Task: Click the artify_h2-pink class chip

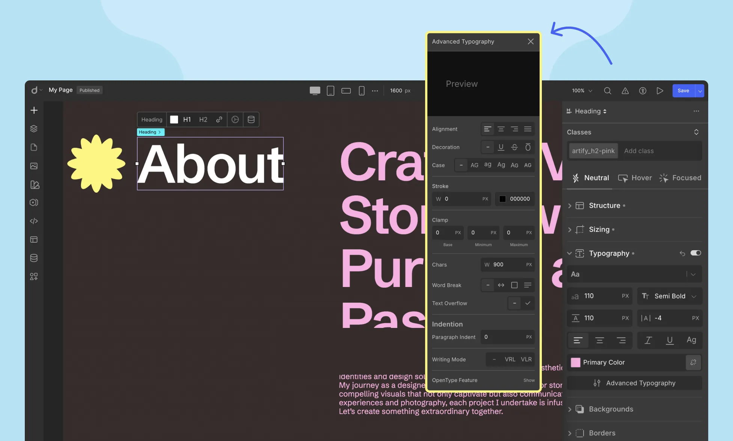Action: 593,151
